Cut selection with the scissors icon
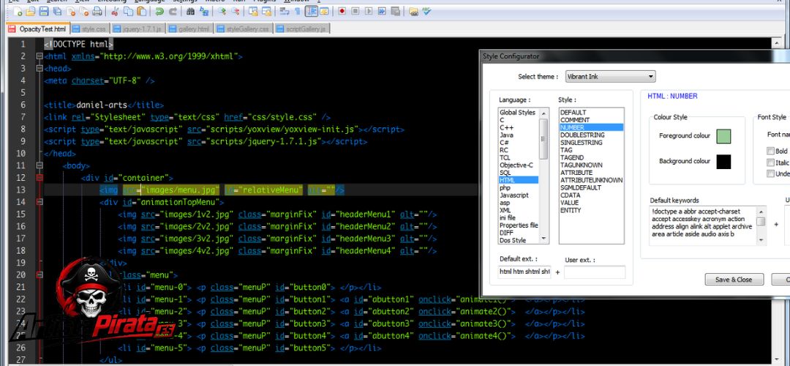 pos(114,11)
